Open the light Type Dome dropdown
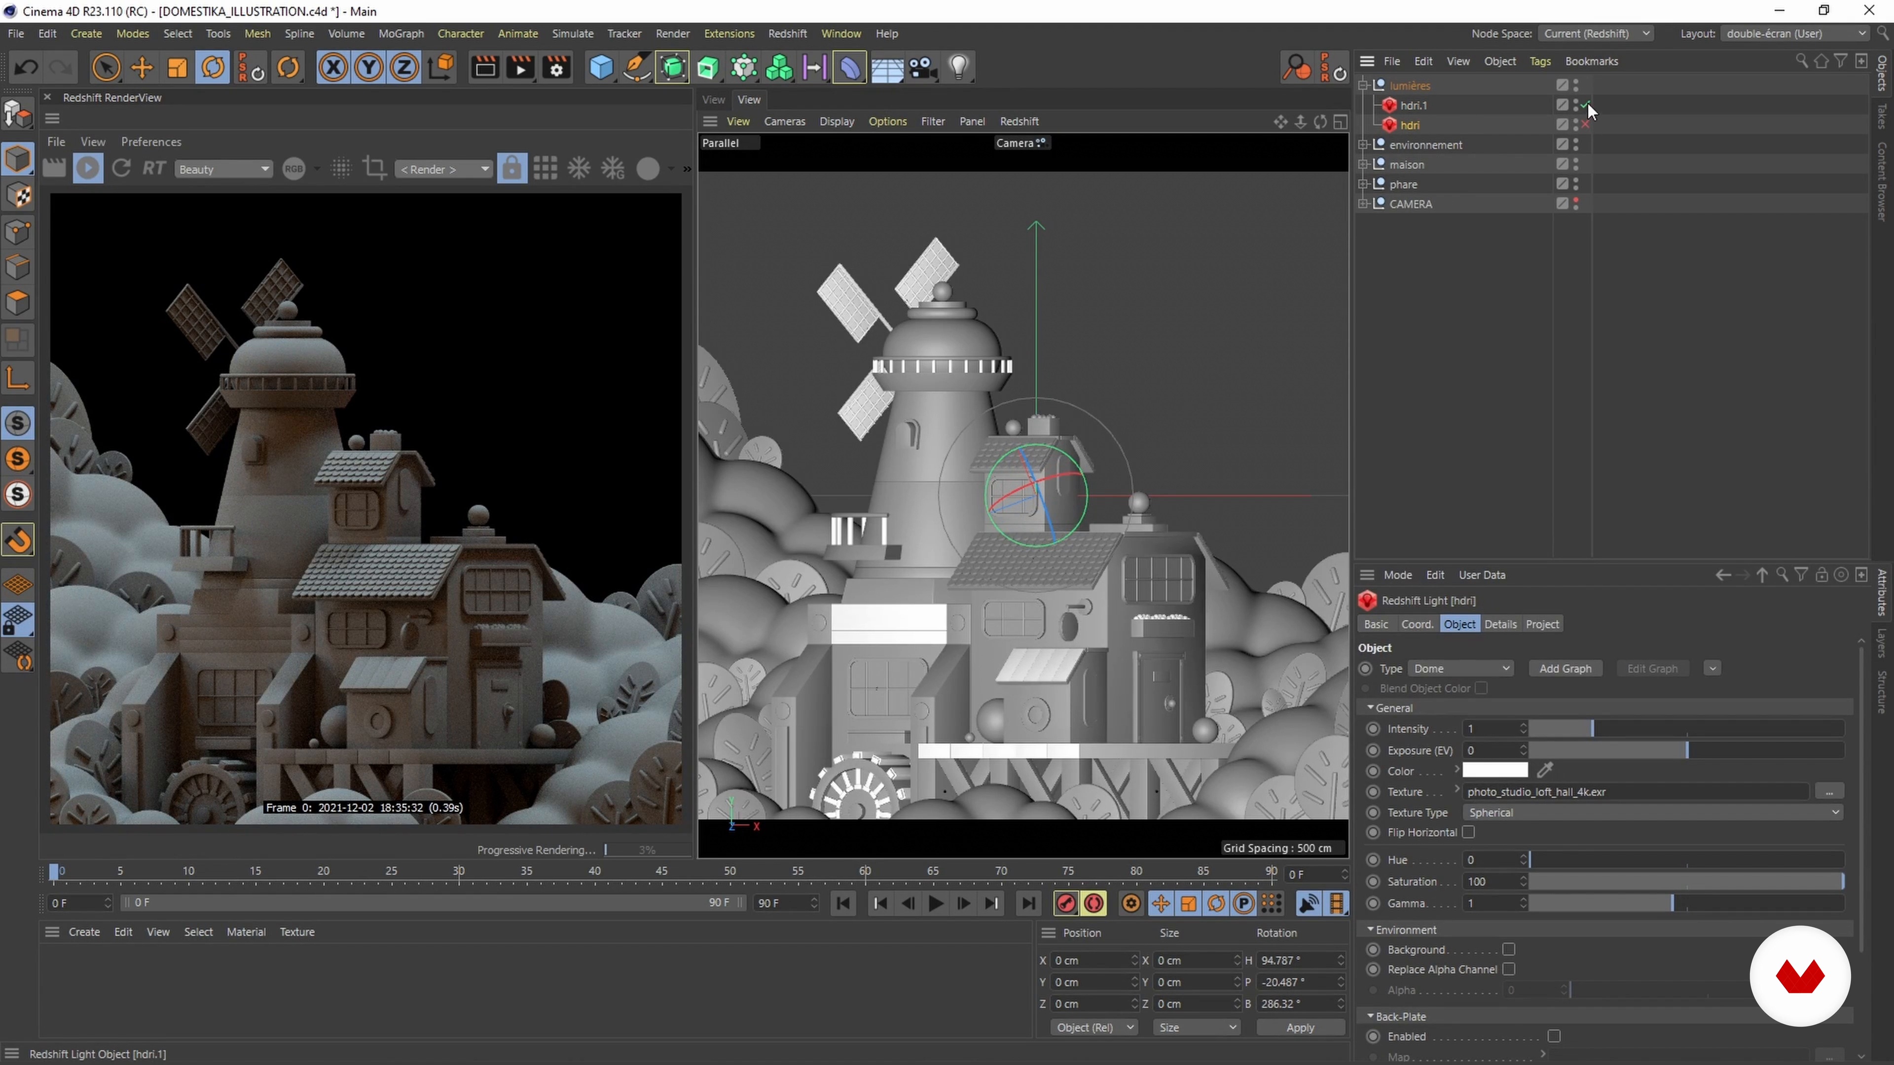 [x=1461, y=668]
